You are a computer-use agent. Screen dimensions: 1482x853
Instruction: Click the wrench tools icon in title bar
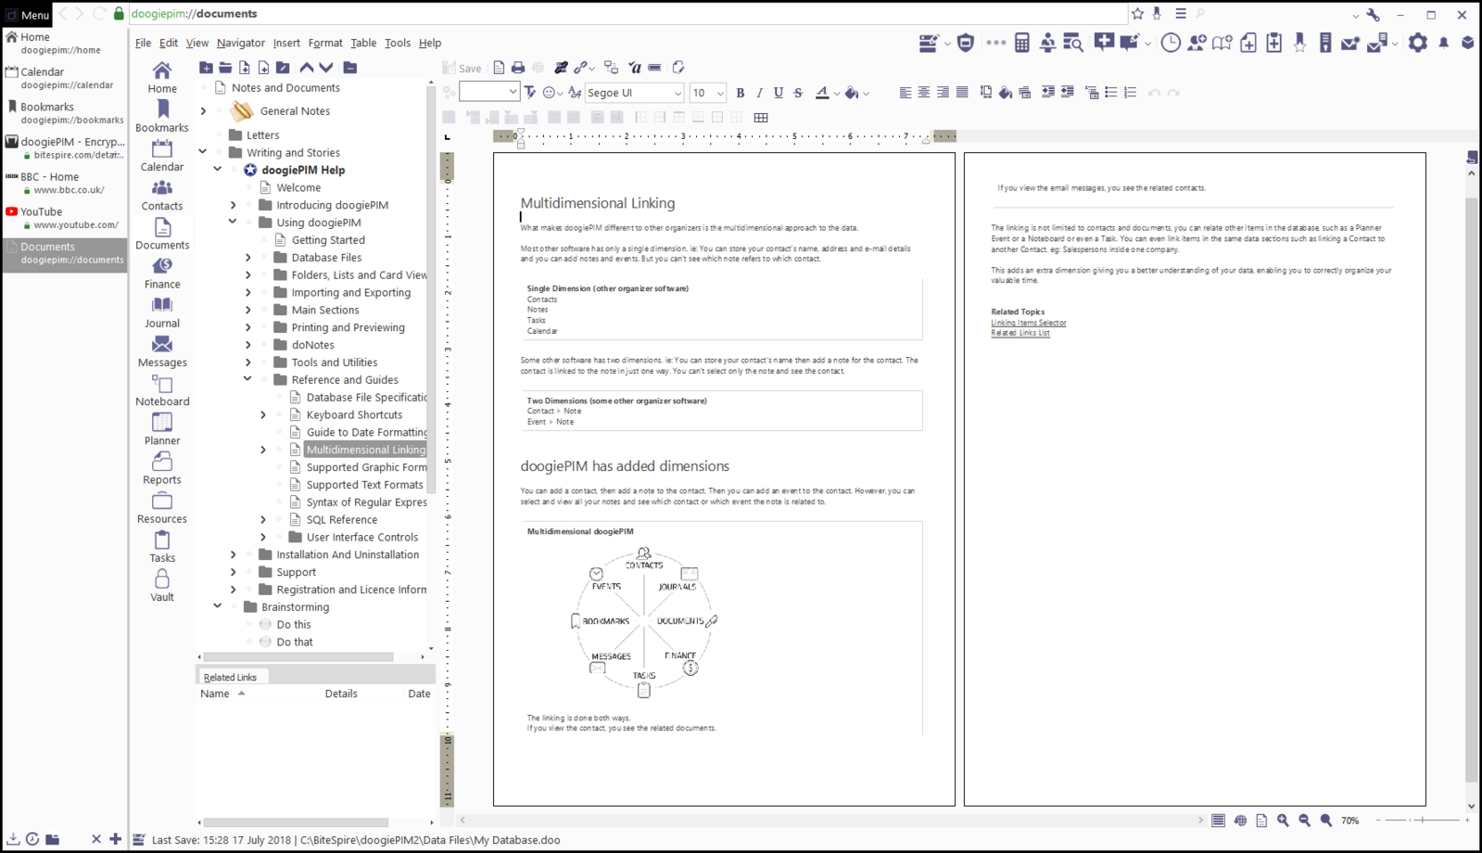[1374, 15]
